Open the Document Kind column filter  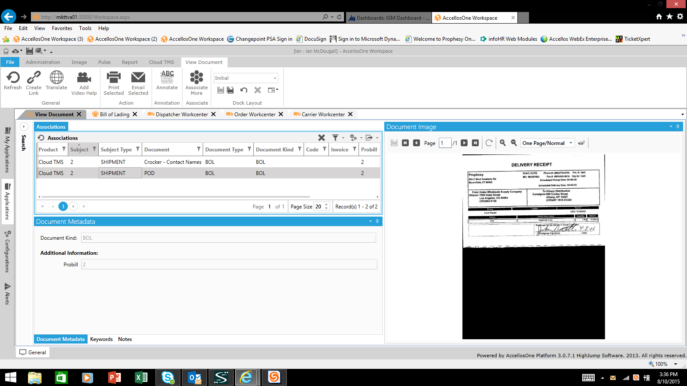click(300, 149)
